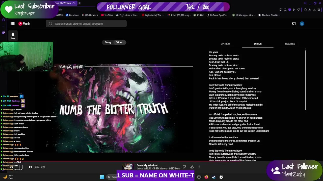The height and width of the screenshot is (181, 323).
Task: Click the YouTube Music logo
Action: [24, 24]
